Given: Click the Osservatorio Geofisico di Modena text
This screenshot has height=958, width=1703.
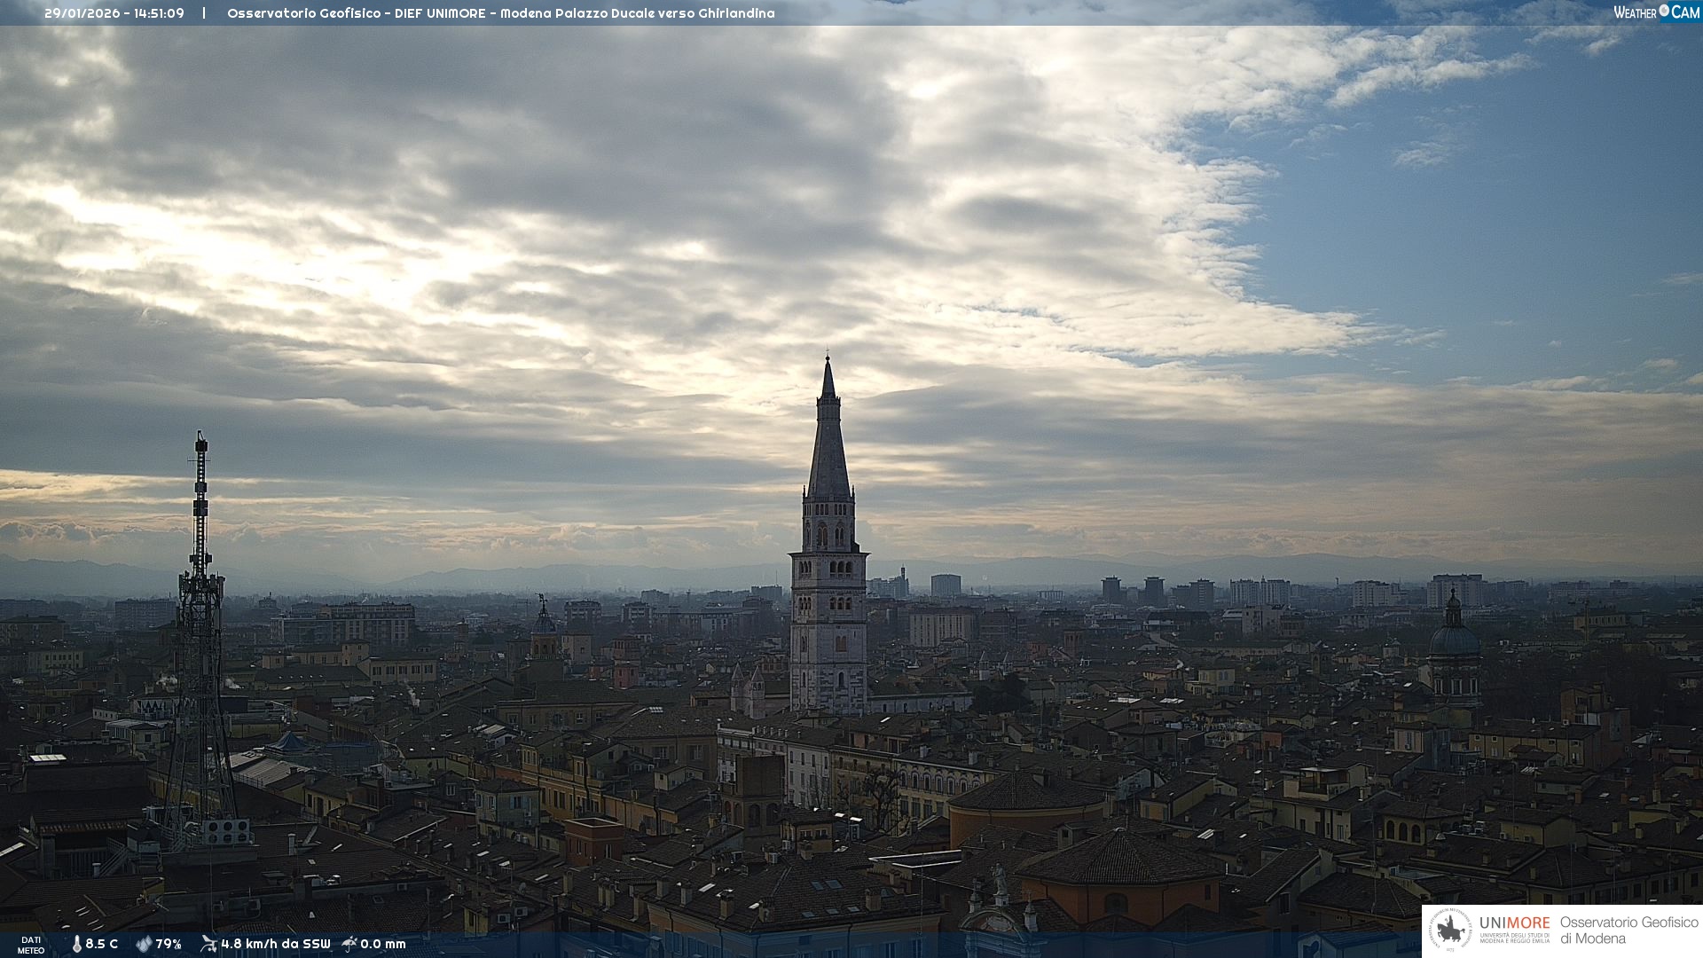Looking at the screenshot, I should 1628,931.
